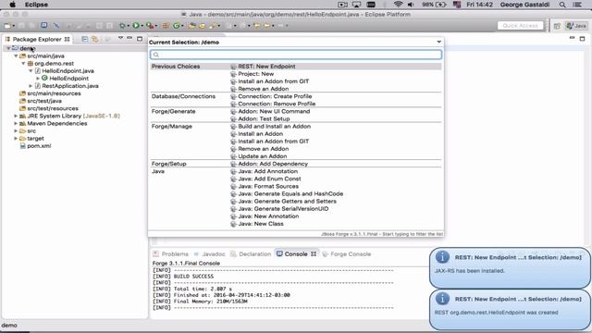This screenshot has height=333, width=592.
Task: Expand JRE System Library node
Action: point(16,116)
